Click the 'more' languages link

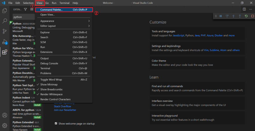click(x=231, y=36)
